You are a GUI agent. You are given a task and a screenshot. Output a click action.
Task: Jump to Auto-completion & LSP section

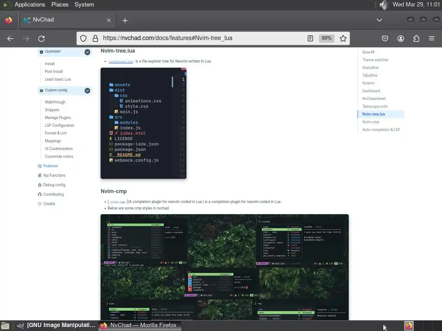click(x=381, y=130)
